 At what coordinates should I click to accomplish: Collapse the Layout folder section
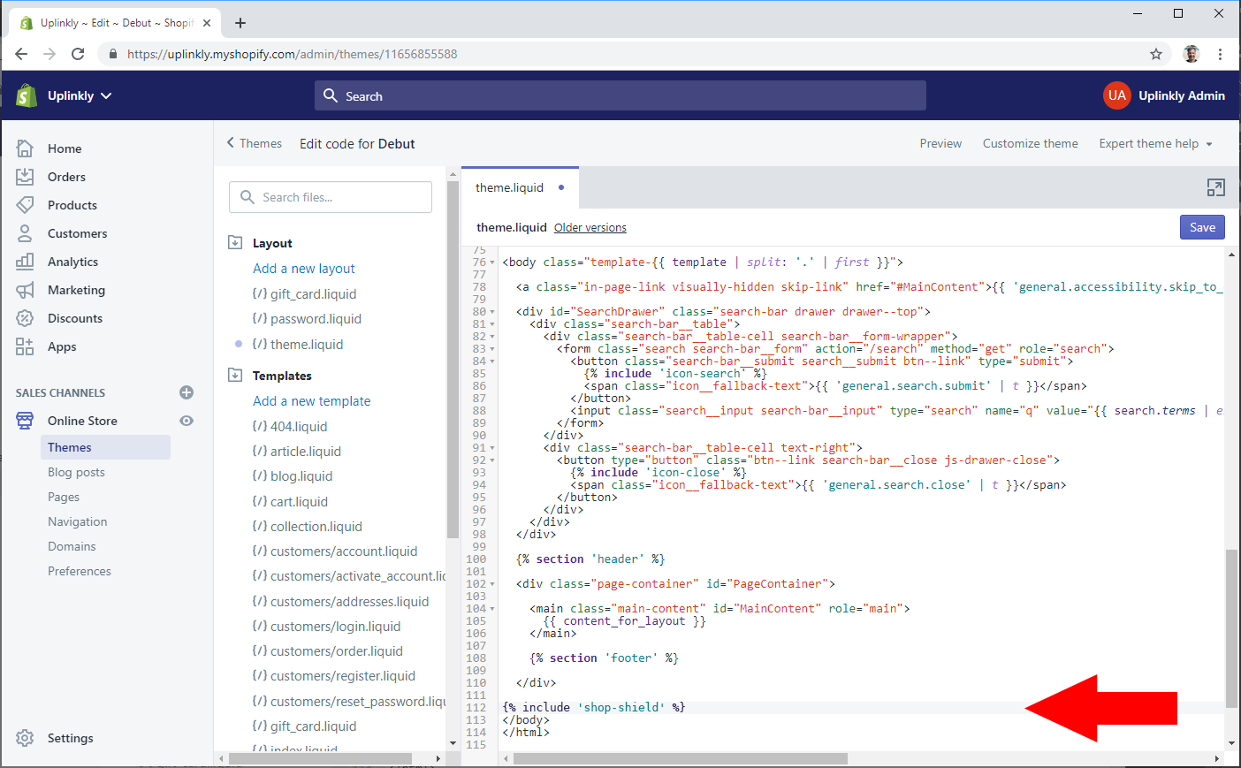pos(235,243)
